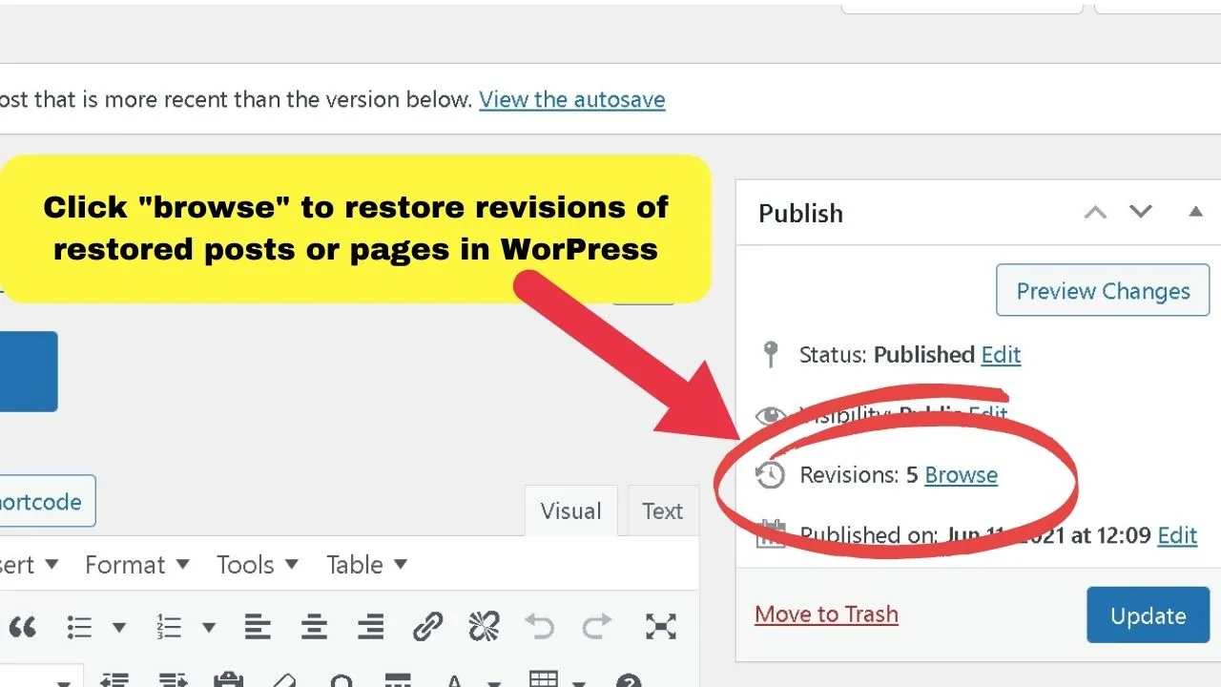Click the Published-on calendar icon

770,534
